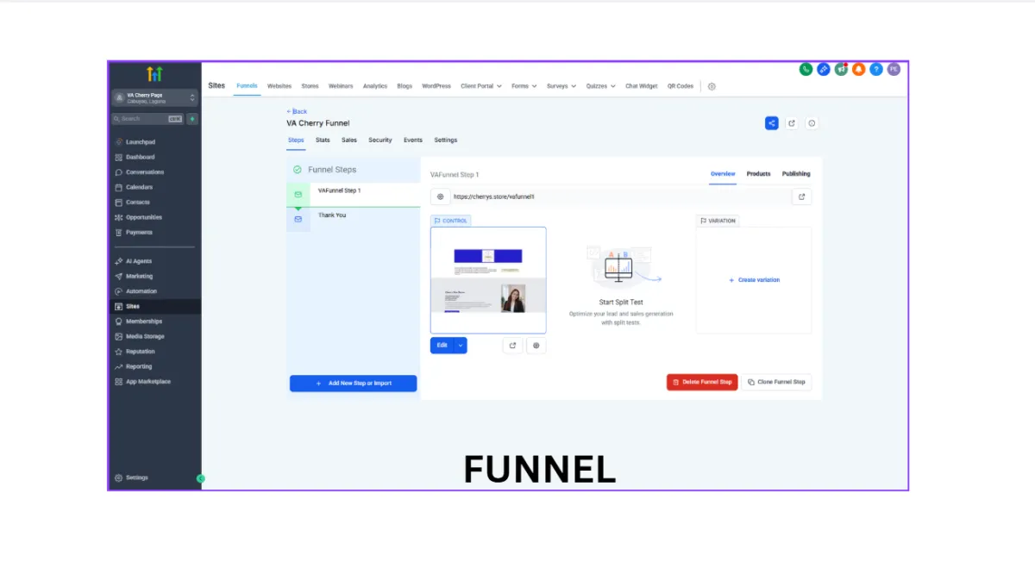Switch to the Funnels tab
The image size is (1035, 574).
pyautogui.click(x=247, y=86)
